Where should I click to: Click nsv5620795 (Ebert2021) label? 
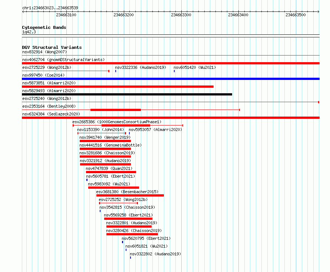146,238
